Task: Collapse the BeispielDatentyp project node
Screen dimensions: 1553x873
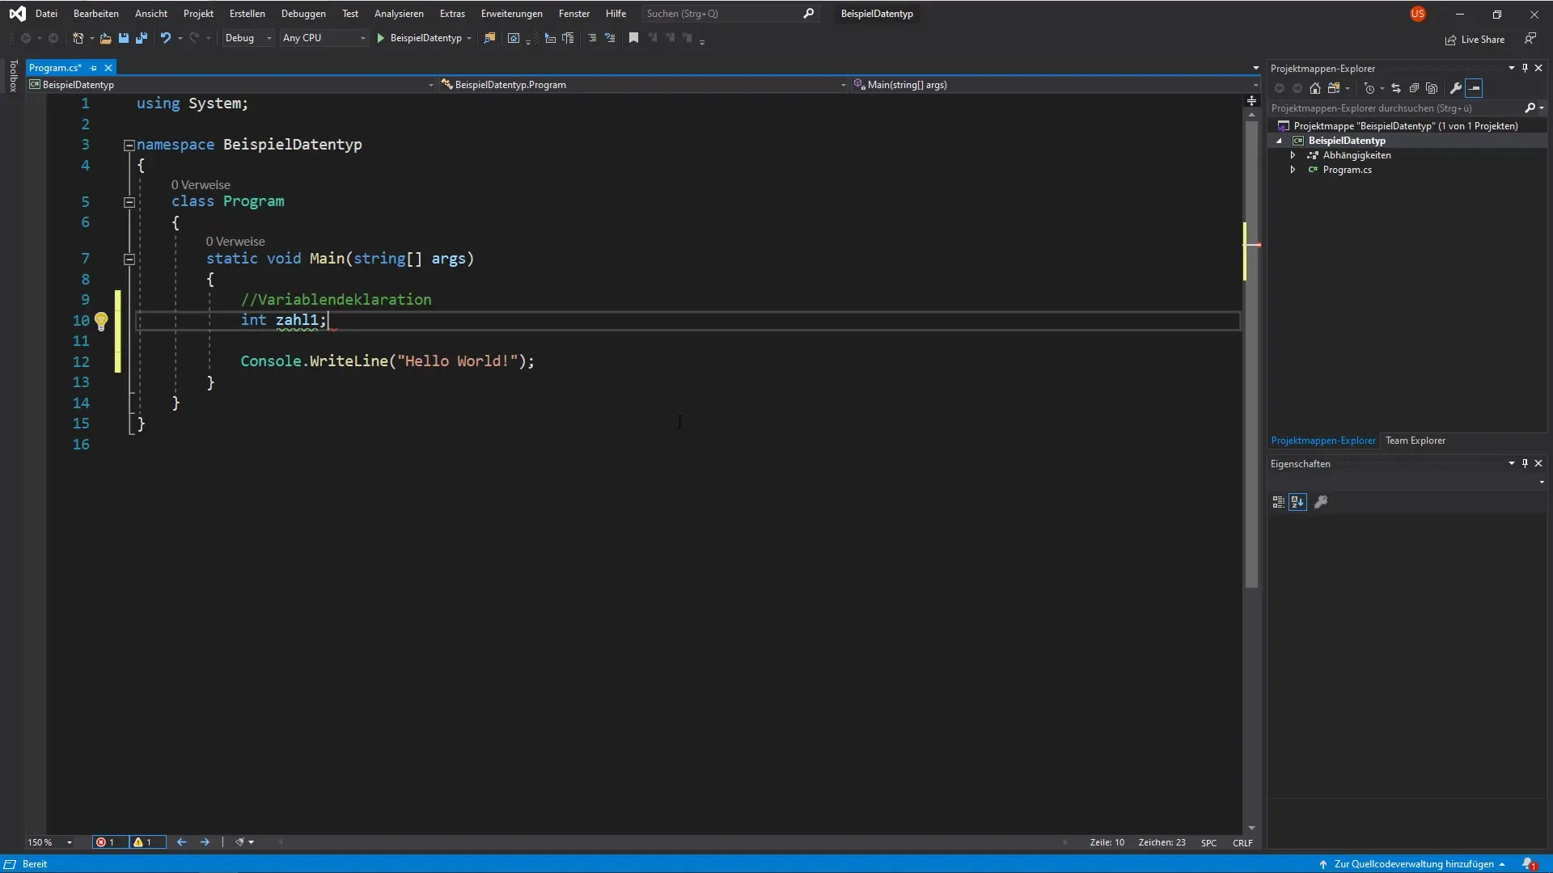Action: tap(1279, 141)
